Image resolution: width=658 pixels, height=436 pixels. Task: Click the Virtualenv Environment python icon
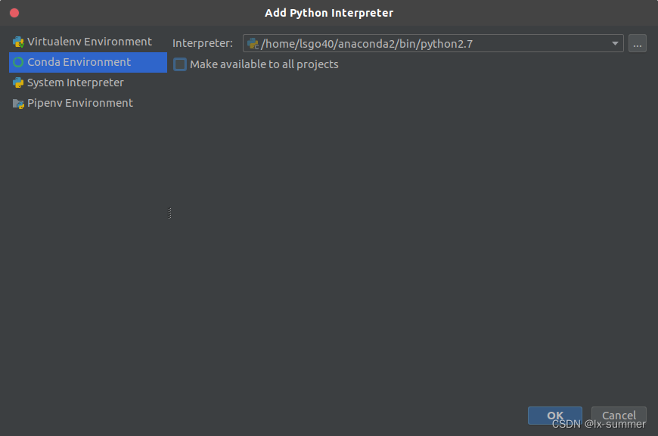click(18, 42)
